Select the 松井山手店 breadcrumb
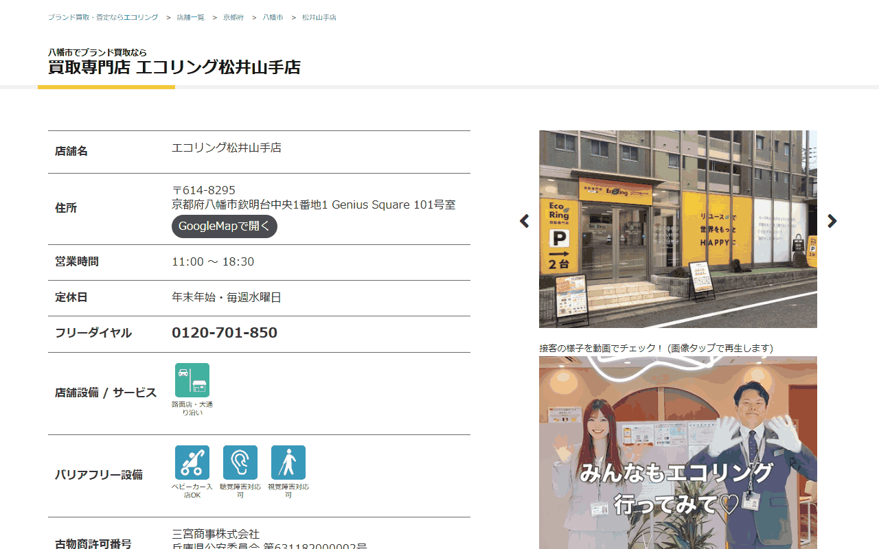 [319, 17]
